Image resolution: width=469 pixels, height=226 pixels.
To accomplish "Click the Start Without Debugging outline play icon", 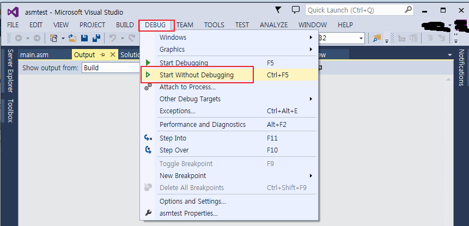I will click(x=148, y=75).
